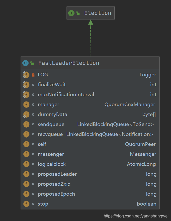
Task: Select the Election interface node
Action: tap(97, 13)
